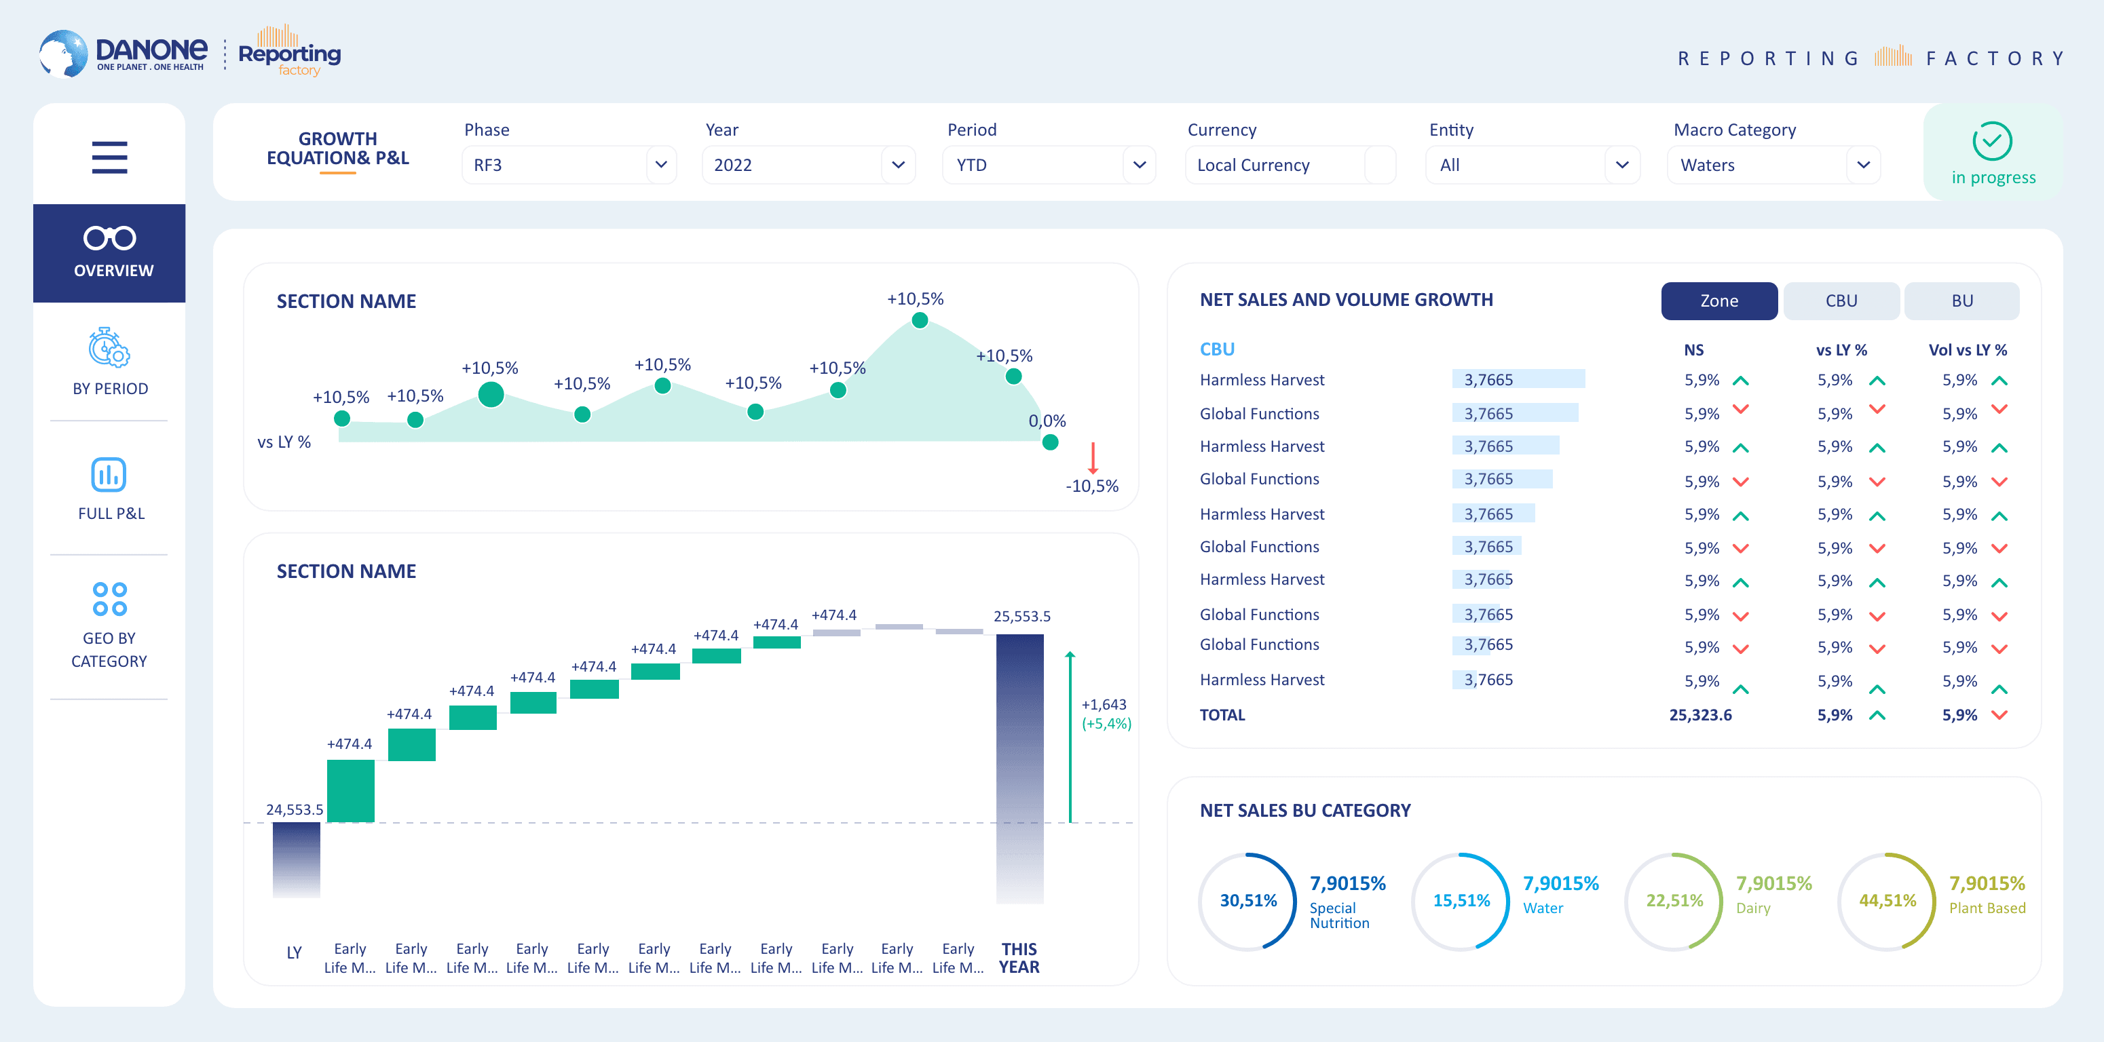Expand the Macro Category Waters dropdown

pos(1774,165)
